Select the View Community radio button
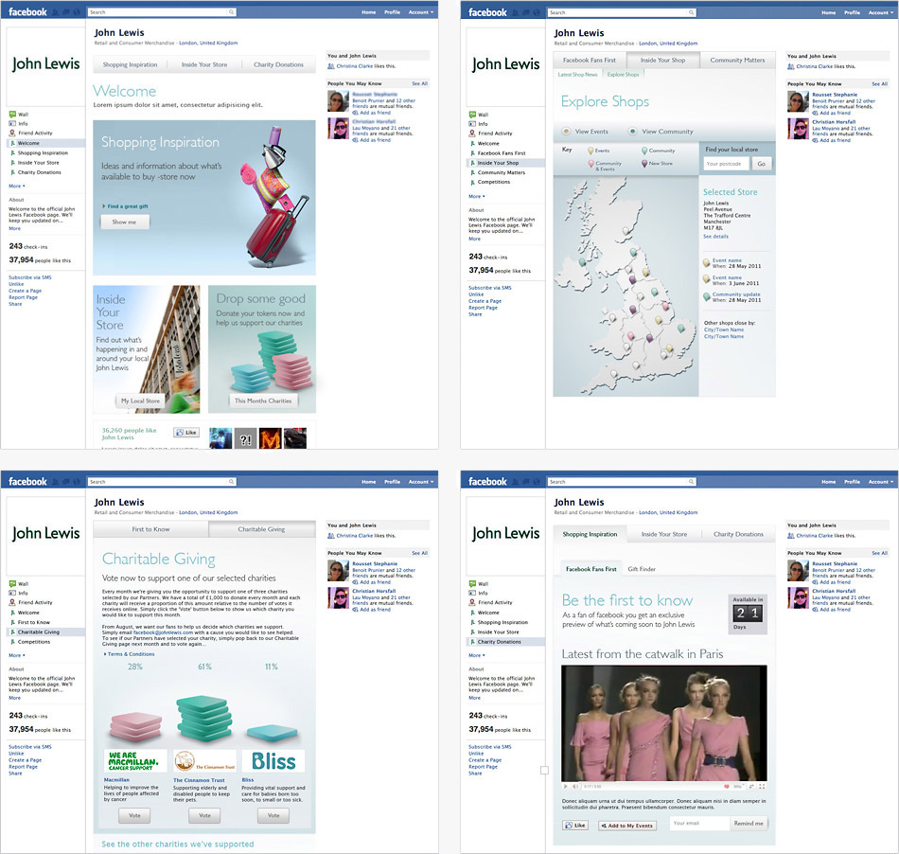 [632, 132]
